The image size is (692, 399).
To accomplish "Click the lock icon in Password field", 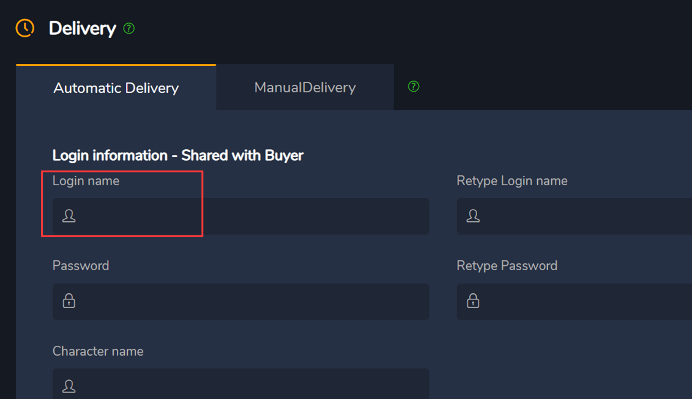I will pyautogui.click(x=69, y=301).
